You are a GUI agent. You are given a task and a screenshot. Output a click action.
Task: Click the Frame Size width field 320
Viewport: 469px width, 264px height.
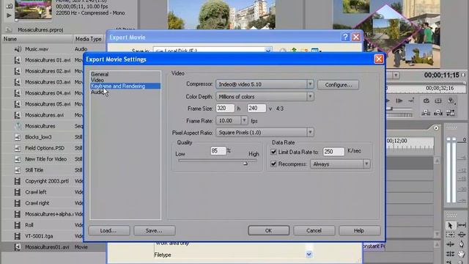225,109
